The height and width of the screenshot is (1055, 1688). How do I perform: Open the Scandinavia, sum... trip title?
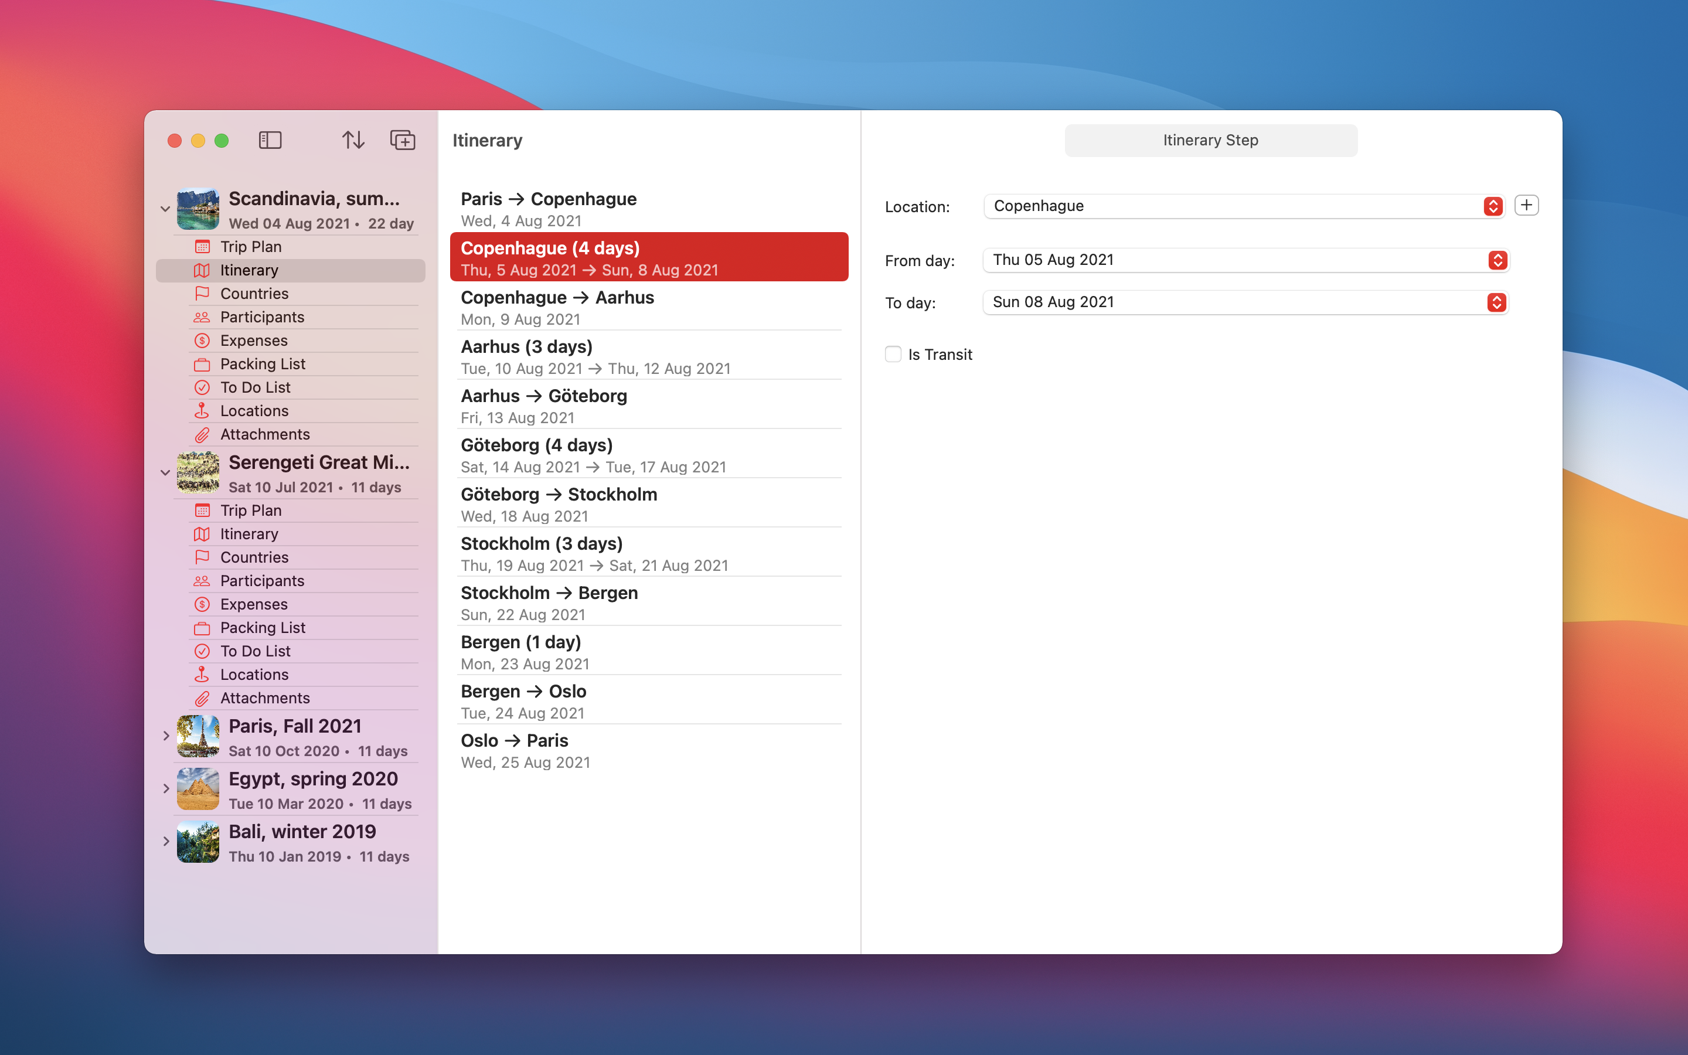tap(314, 199)
